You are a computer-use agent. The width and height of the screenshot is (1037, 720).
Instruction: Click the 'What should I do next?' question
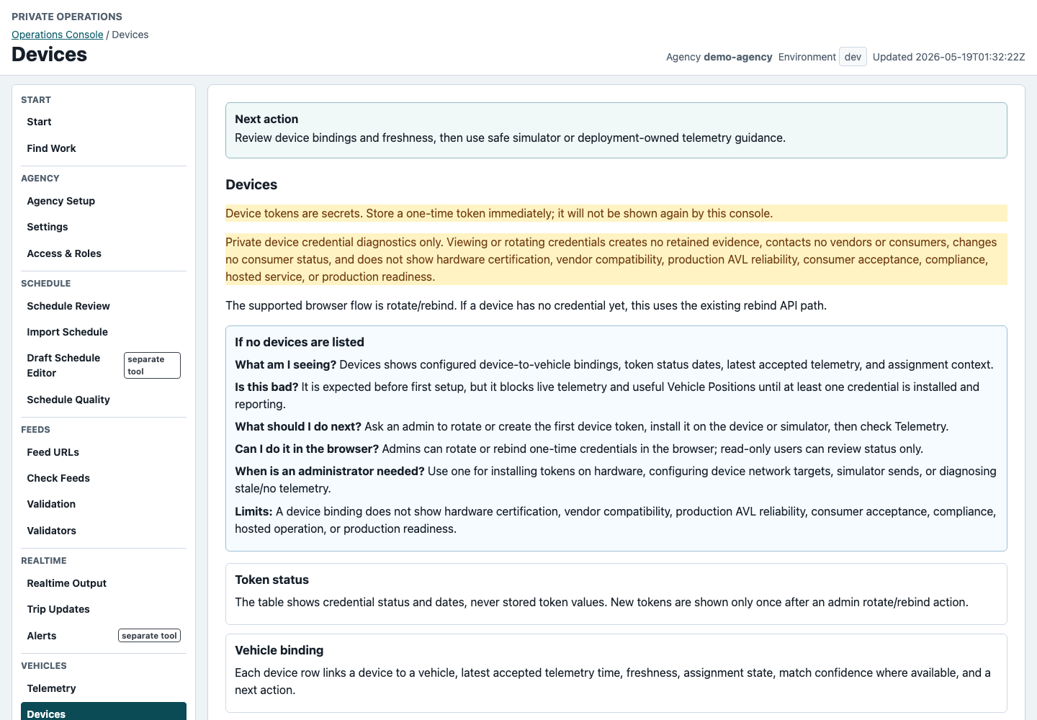click(x=298, y=426)
